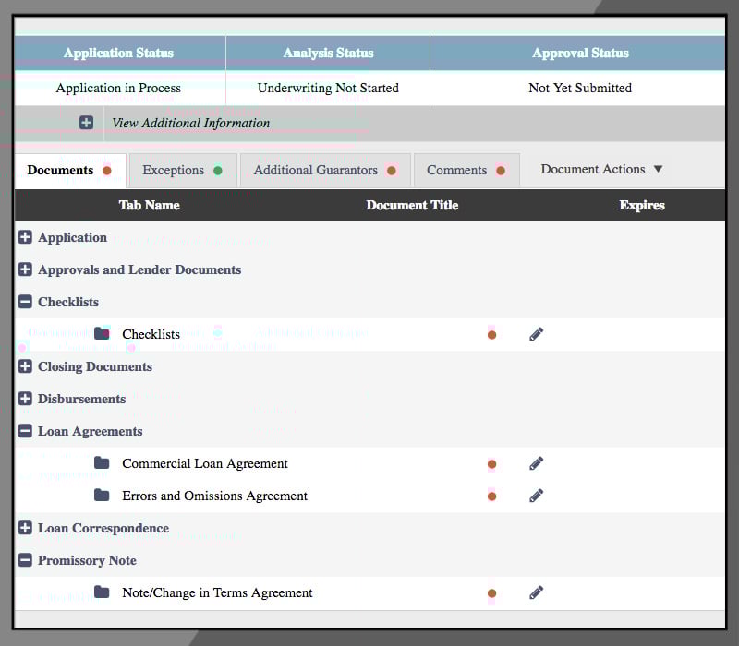Collapse the Promissory Note group
This screenshot has height=646, width=739.
(25, 560)
